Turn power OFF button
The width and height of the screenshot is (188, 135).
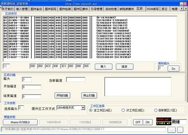[138, 122]
